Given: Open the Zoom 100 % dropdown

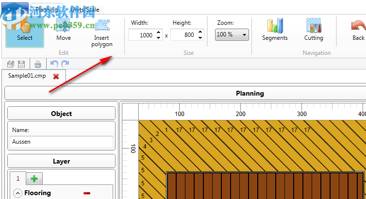Looking at the screenshot, I should (232, 35).
